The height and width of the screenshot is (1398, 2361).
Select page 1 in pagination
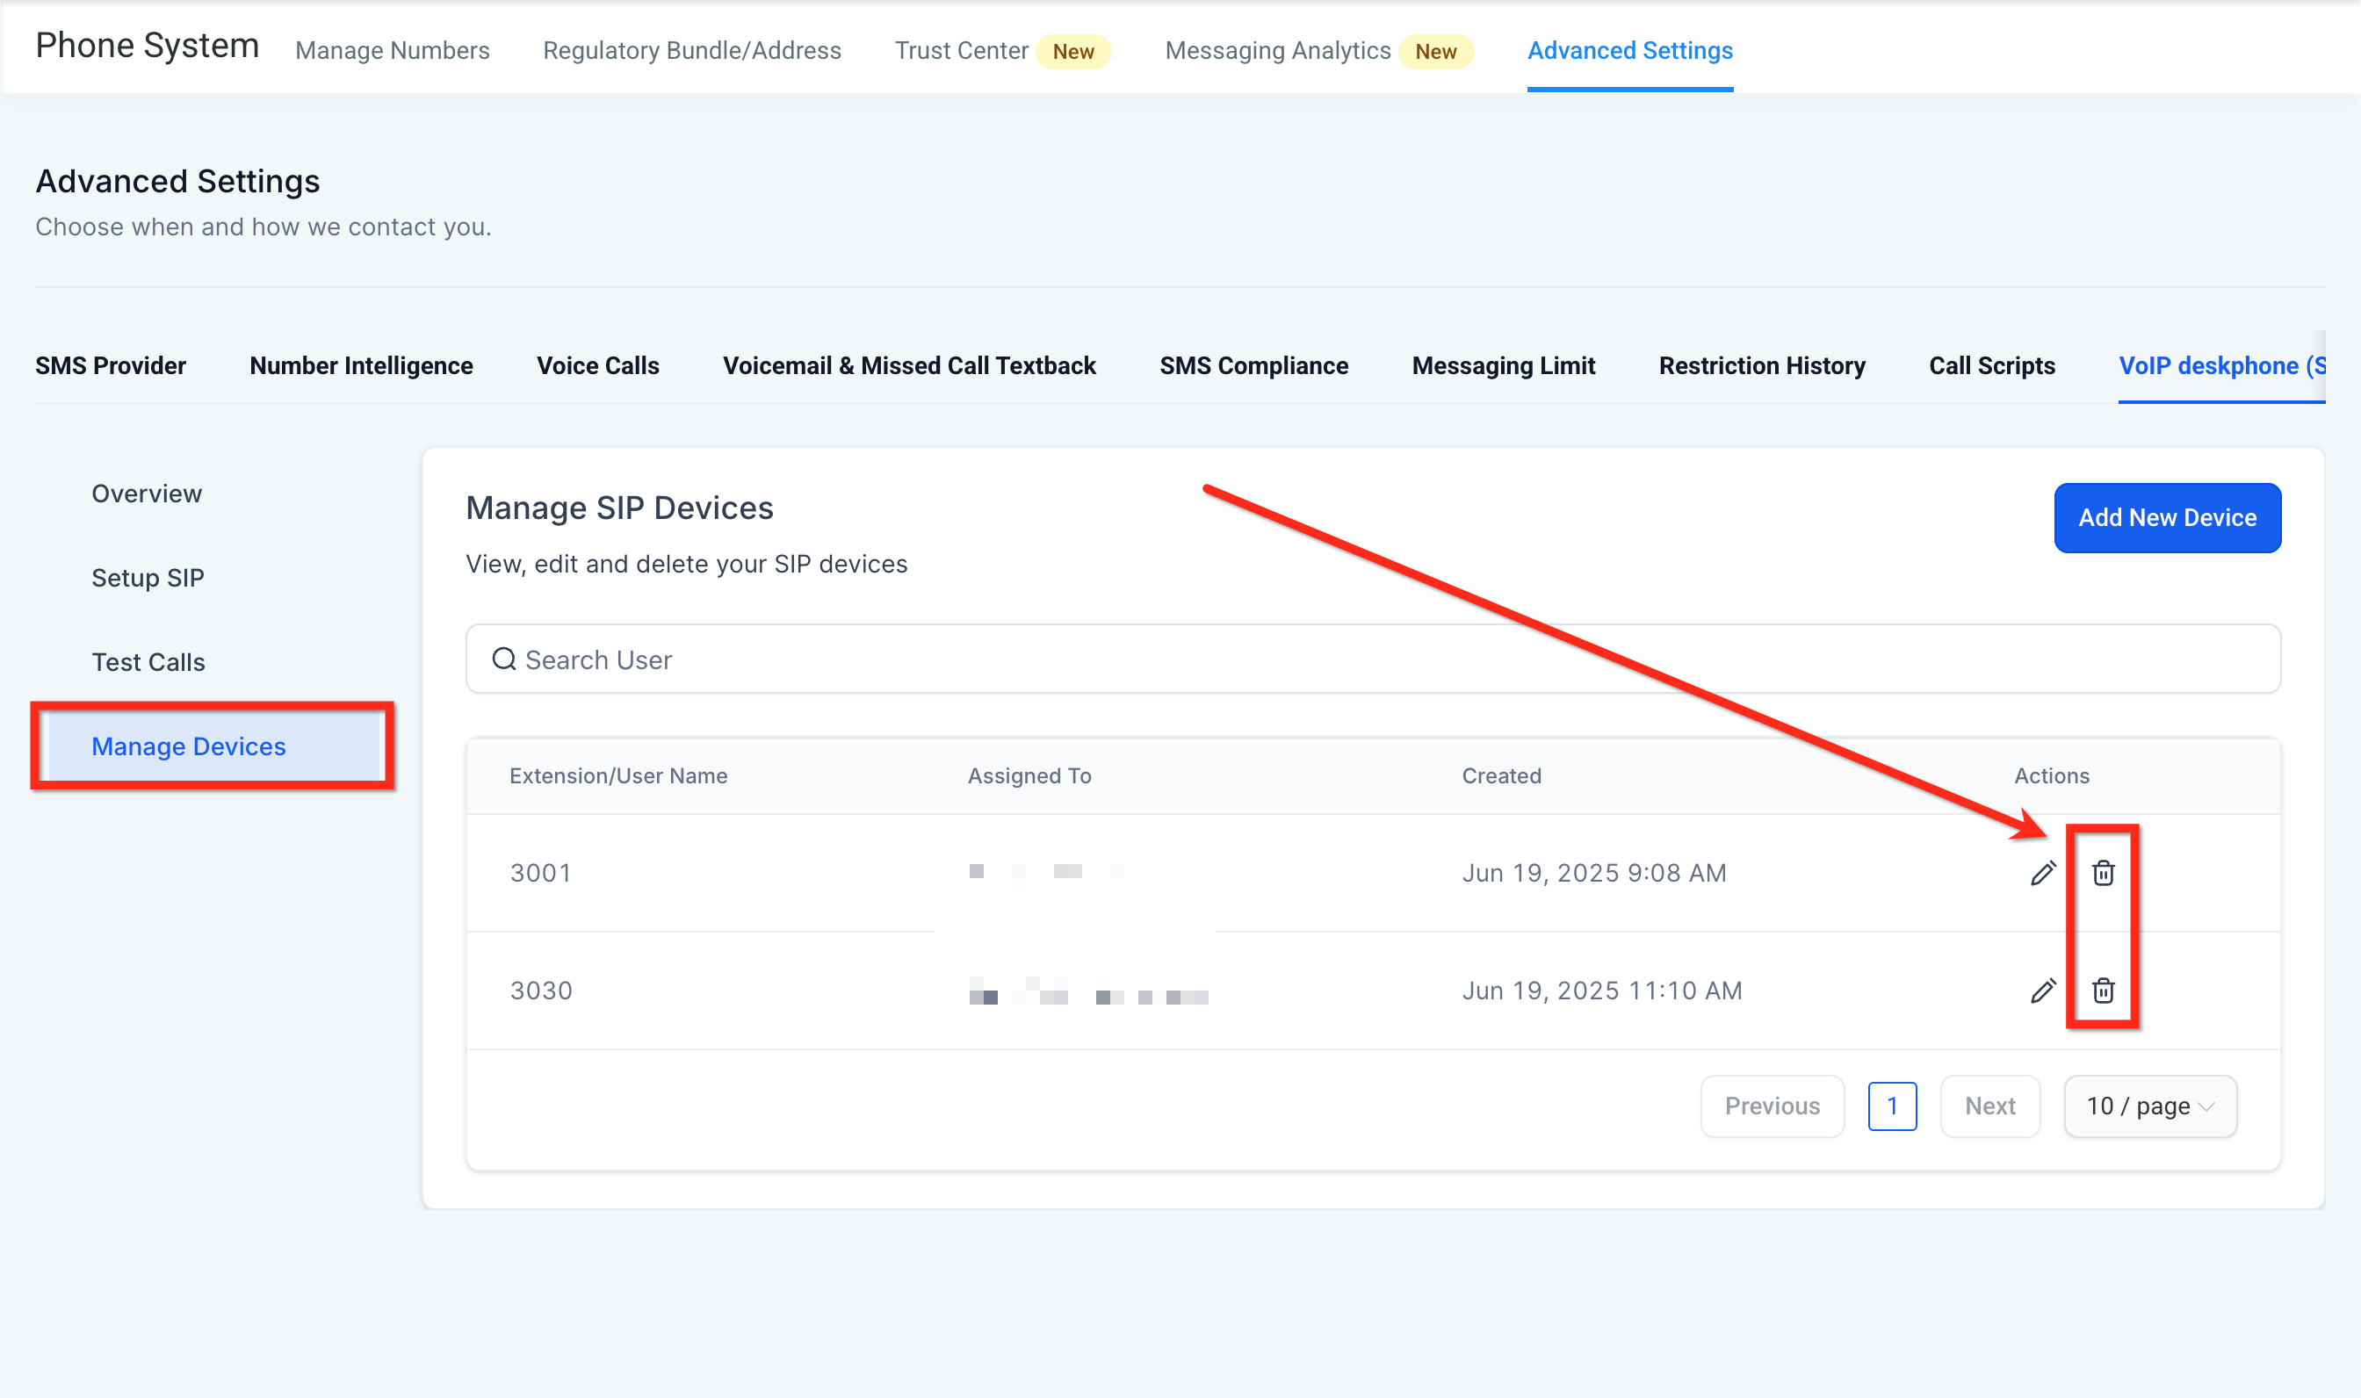click(1891, 1106)
